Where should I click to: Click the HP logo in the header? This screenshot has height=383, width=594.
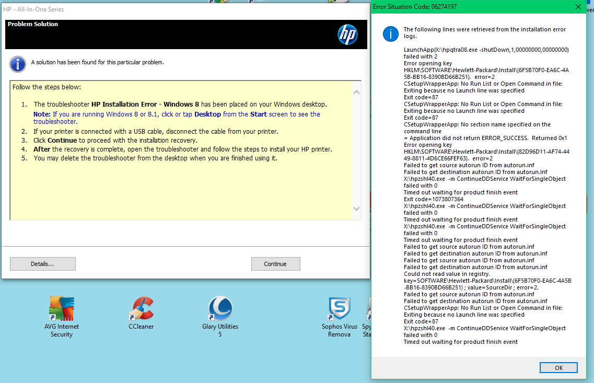click(347, 34)
